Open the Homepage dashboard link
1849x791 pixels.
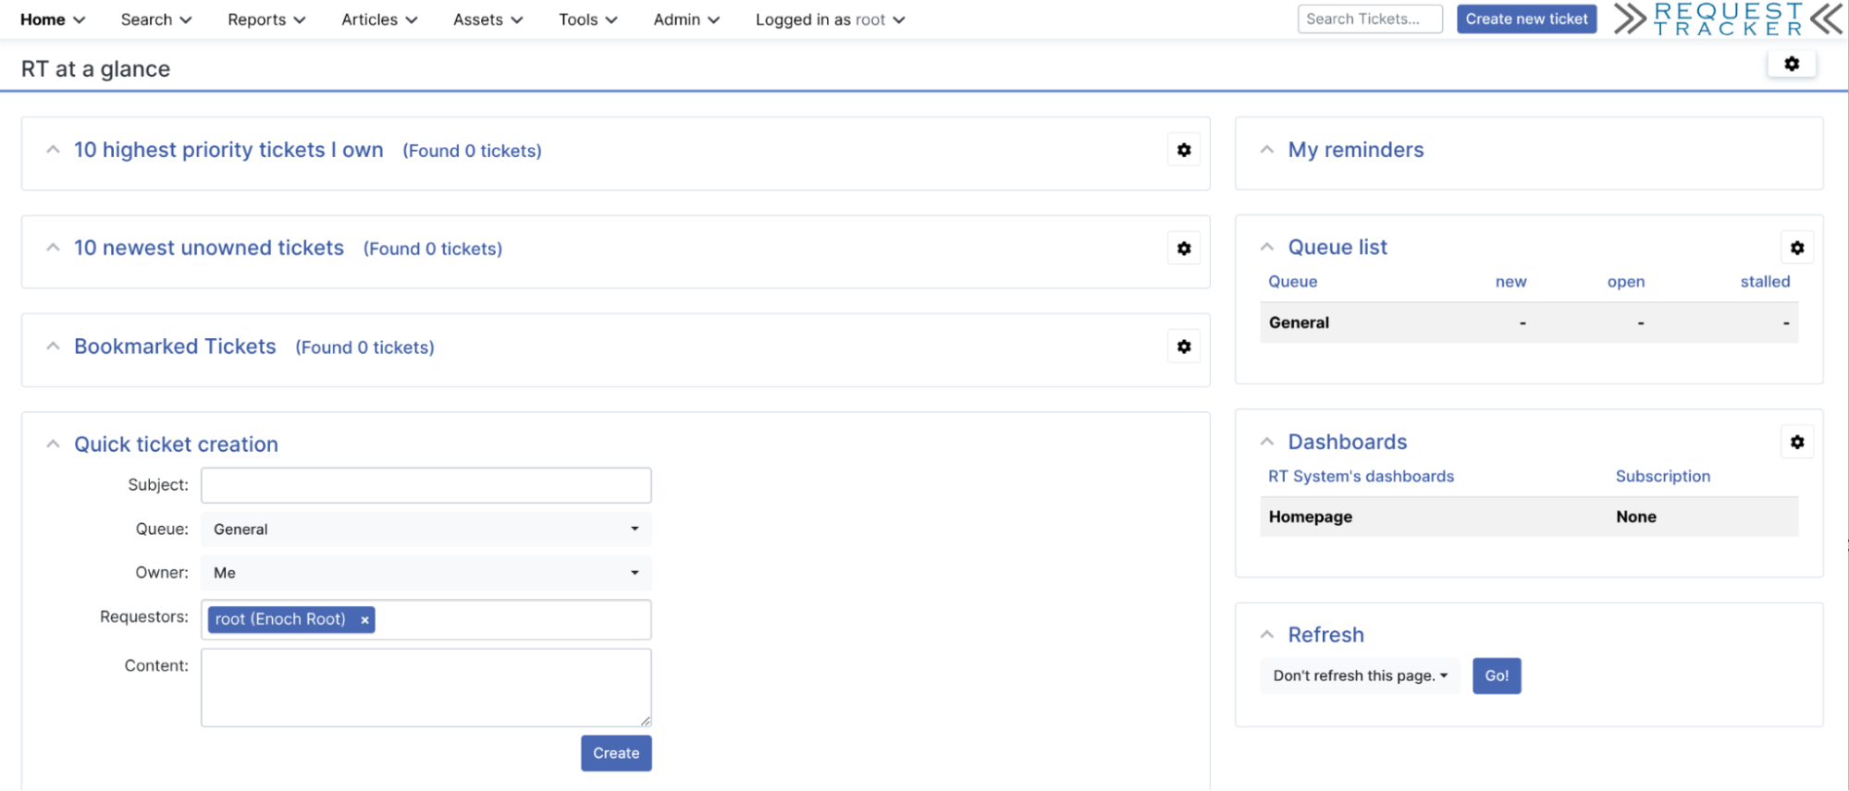(1310, 517)
